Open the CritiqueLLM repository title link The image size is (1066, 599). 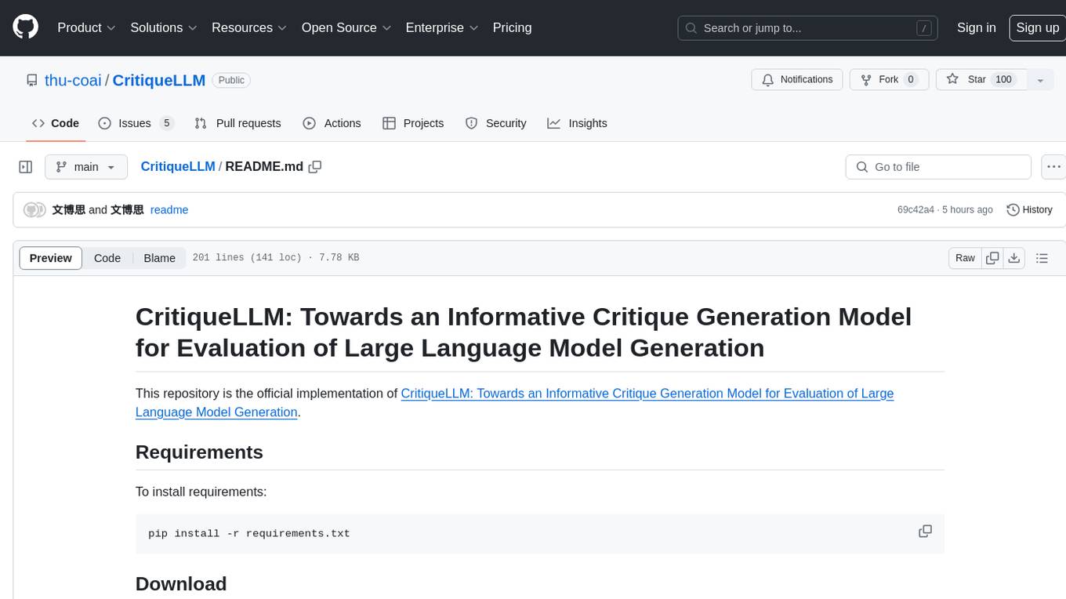click(x=159, y=80)
